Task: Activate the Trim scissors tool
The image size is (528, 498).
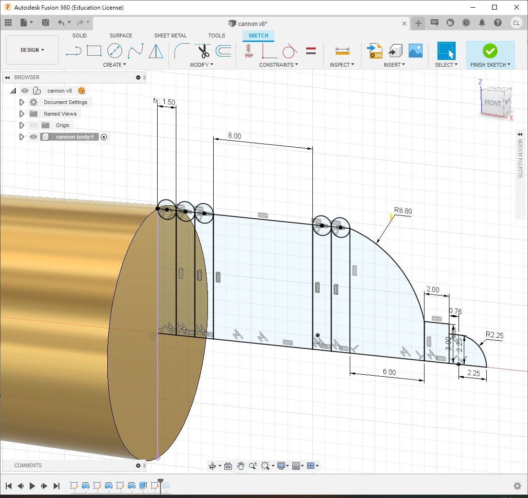Action: pyautogui.click(x=203, y=50)
